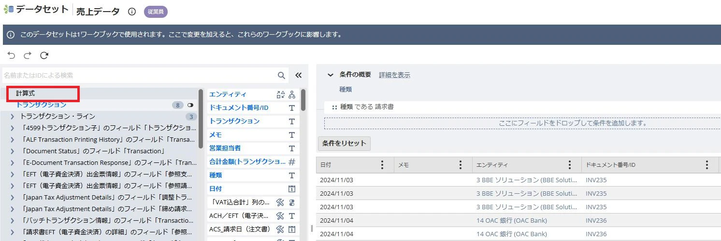Click the search magnifier icon
Image resolution: width=721 pixels, height=241 pixels.
(281, 75)
